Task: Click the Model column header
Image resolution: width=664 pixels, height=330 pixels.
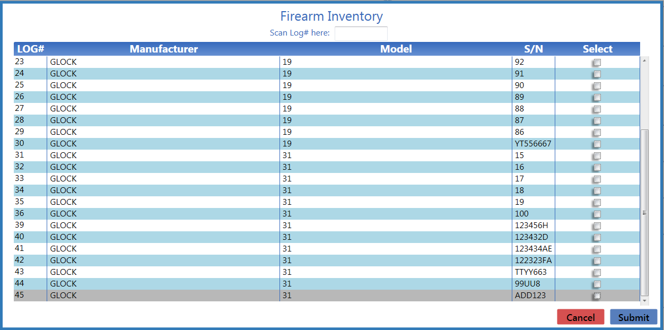Action: pos(396,49)
